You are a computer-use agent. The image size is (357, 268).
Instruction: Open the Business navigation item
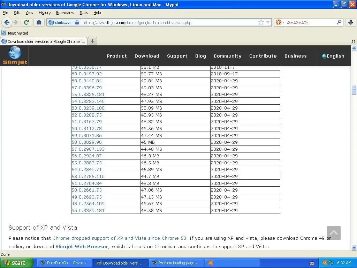pyautogui.click(x=296, y=56)
